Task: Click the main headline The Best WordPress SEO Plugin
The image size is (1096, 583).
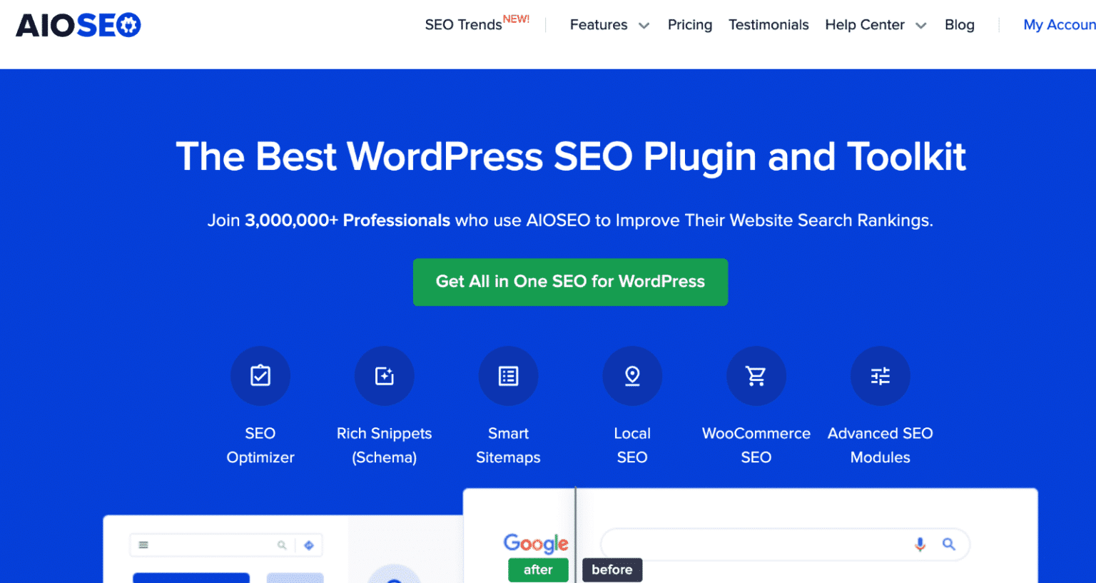Action: [571, 156]
